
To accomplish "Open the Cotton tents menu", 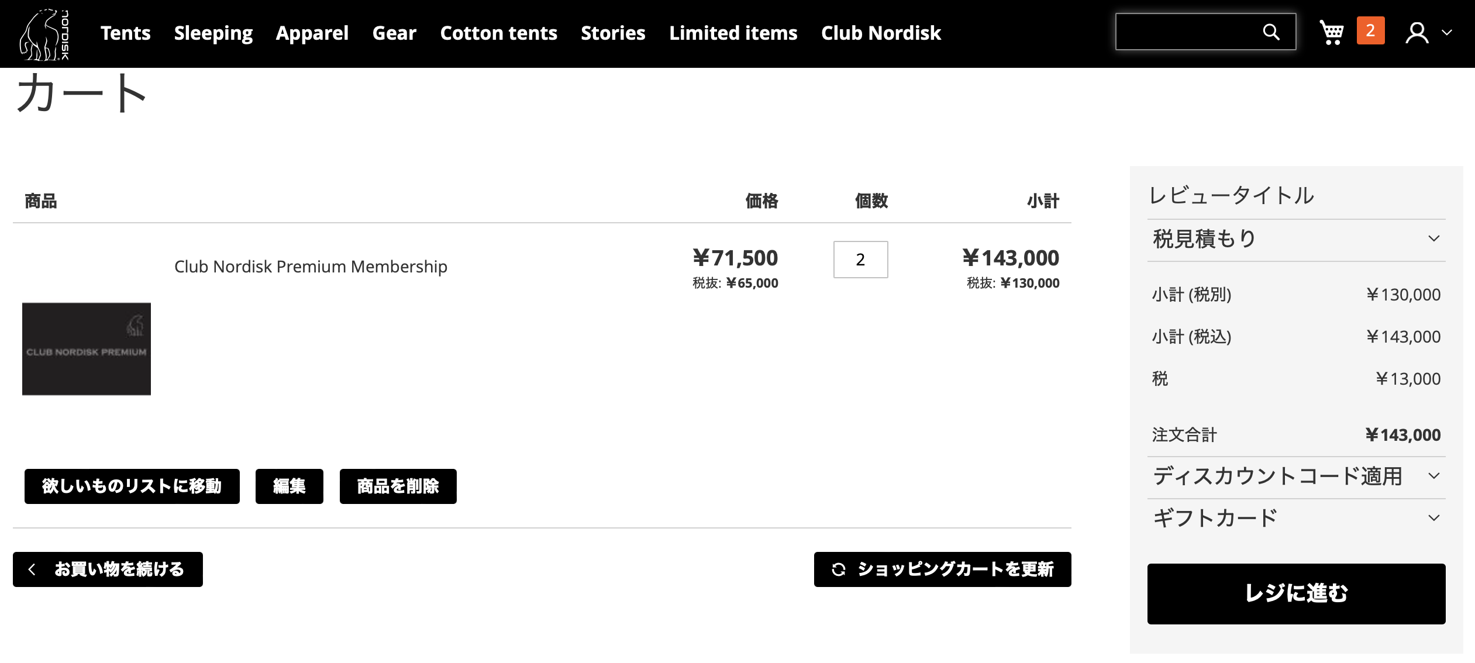I will click(x=498, y=33).
